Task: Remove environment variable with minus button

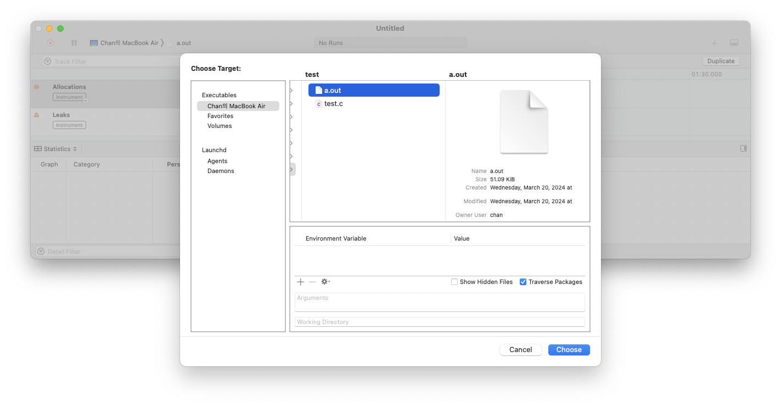Action: tap(313, 282)
